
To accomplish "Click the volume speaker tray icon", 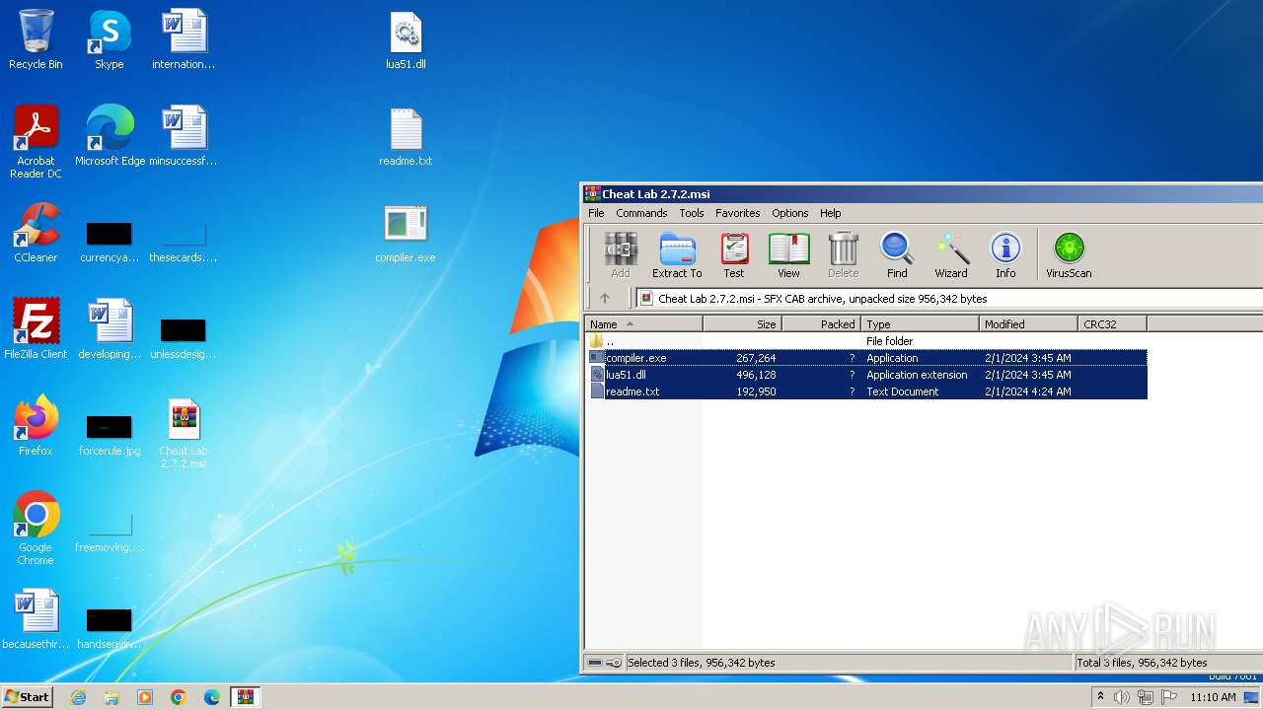I will [1122, 697].
